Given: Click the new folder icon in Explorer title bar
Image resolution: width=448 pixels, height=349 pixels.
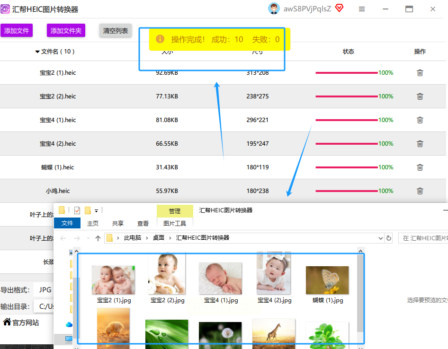Looking at the screenshot, I should click(x=88, y=210).
